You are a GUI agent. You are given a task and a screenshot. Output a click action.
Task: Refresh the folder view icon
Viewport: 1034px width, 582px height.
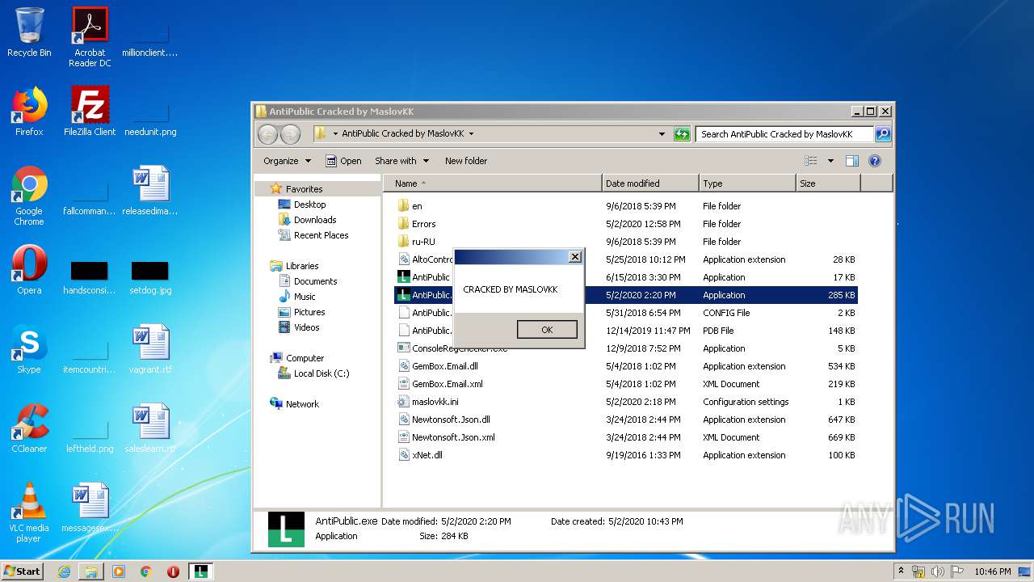[x=683, y=134]
